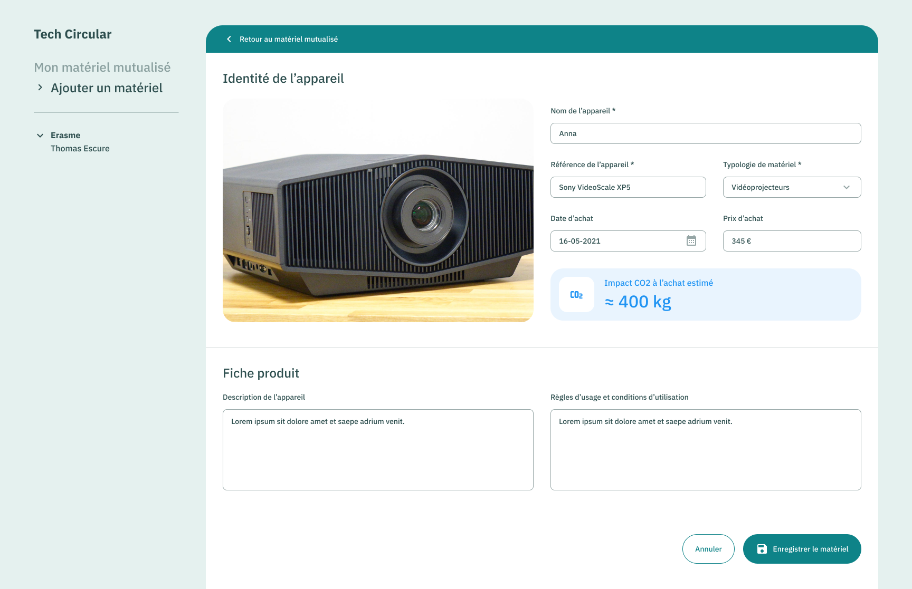Collapse the Erasme account section

click(40, 136)
